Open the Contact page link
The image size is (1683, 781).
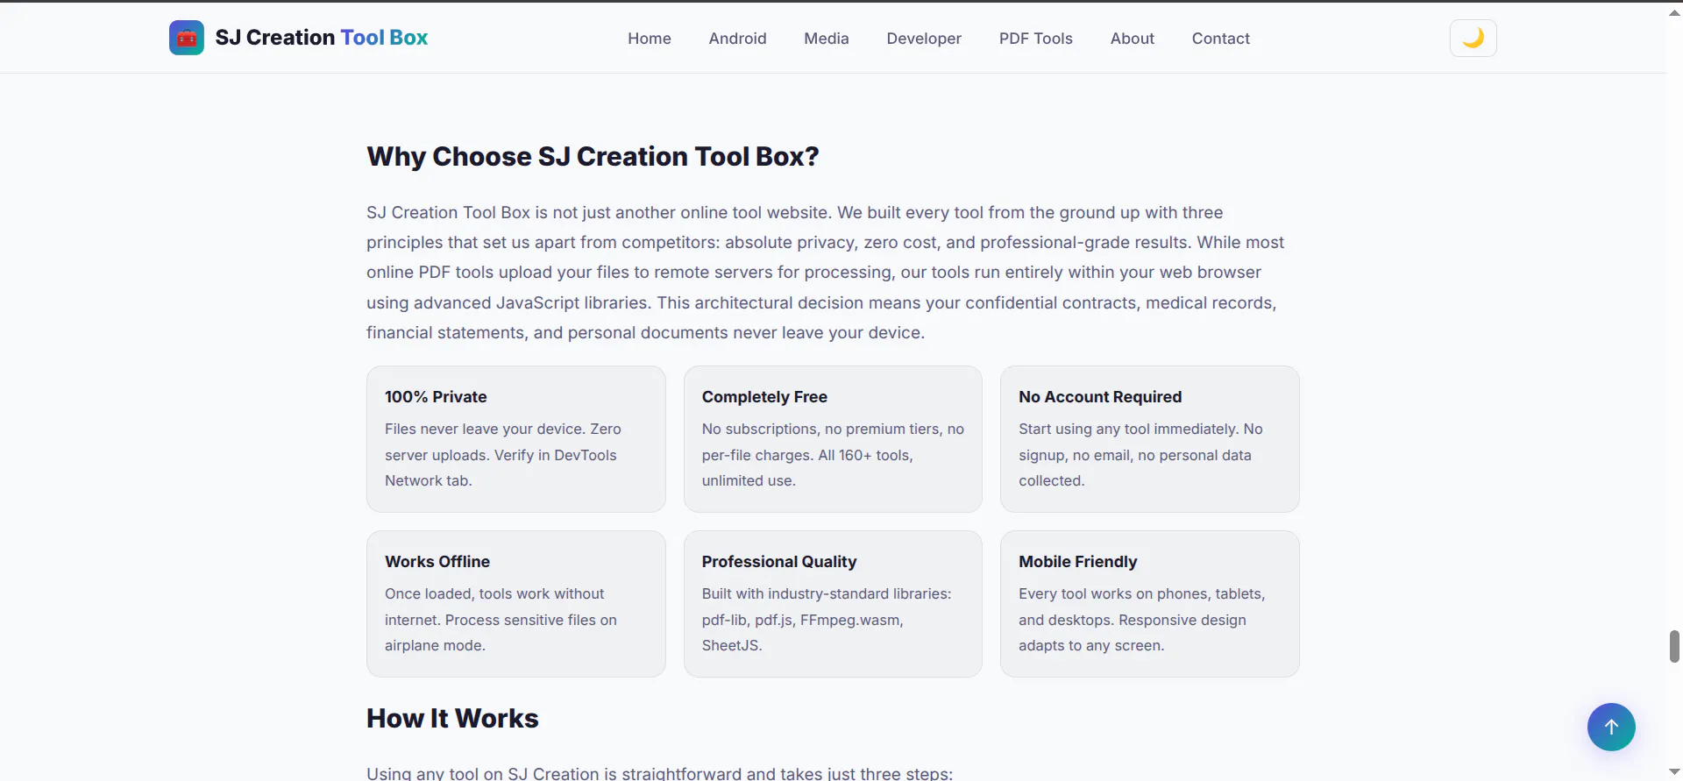[x=1221, y=39]
